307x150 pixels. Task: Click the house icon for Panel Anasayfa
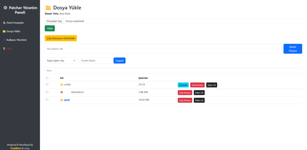[x=4, y=23]
